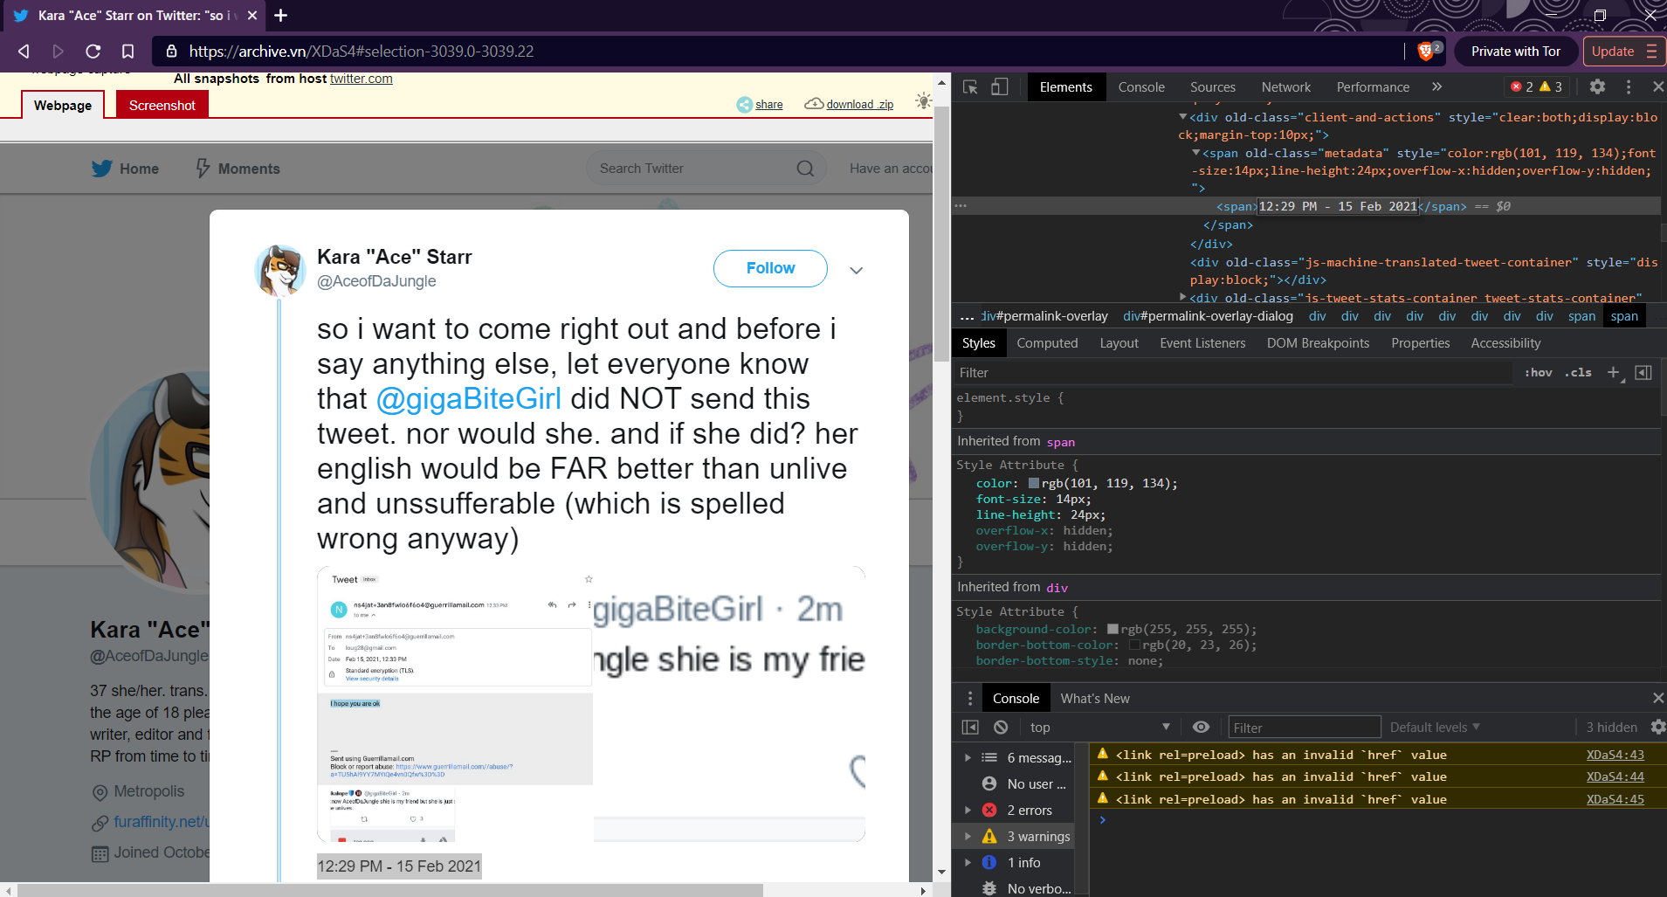Collapse the client-and-actions div node
The width and height of the screenshot is (1667, 897).
point(1183,117)
